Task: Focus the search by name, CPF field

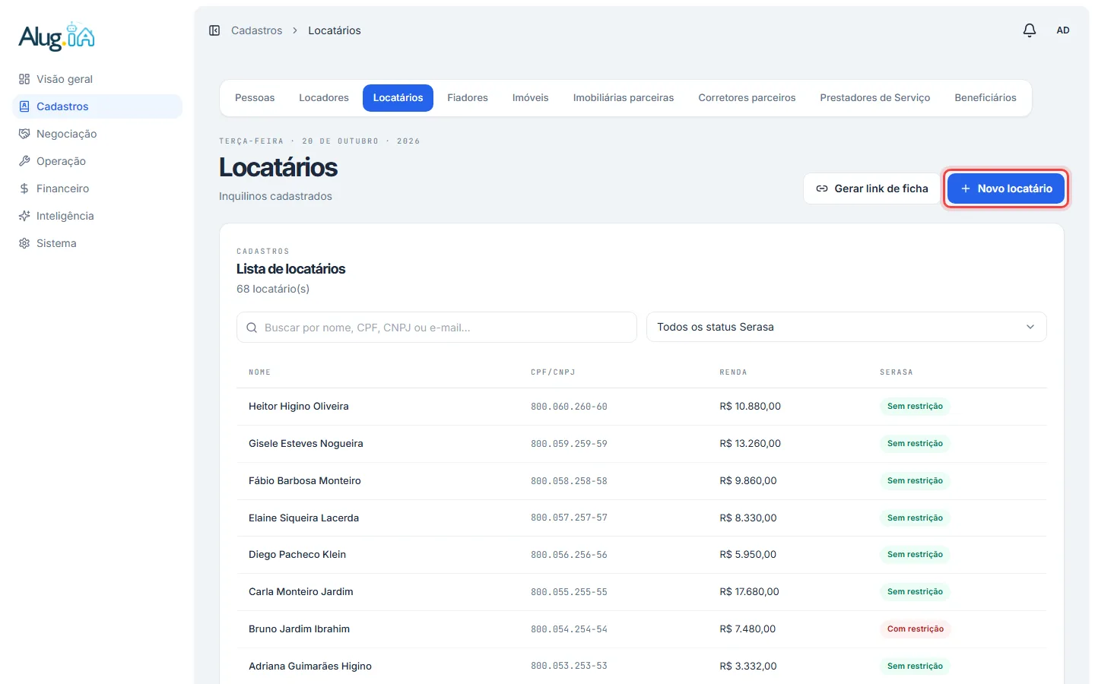Action: click(436, 328)
